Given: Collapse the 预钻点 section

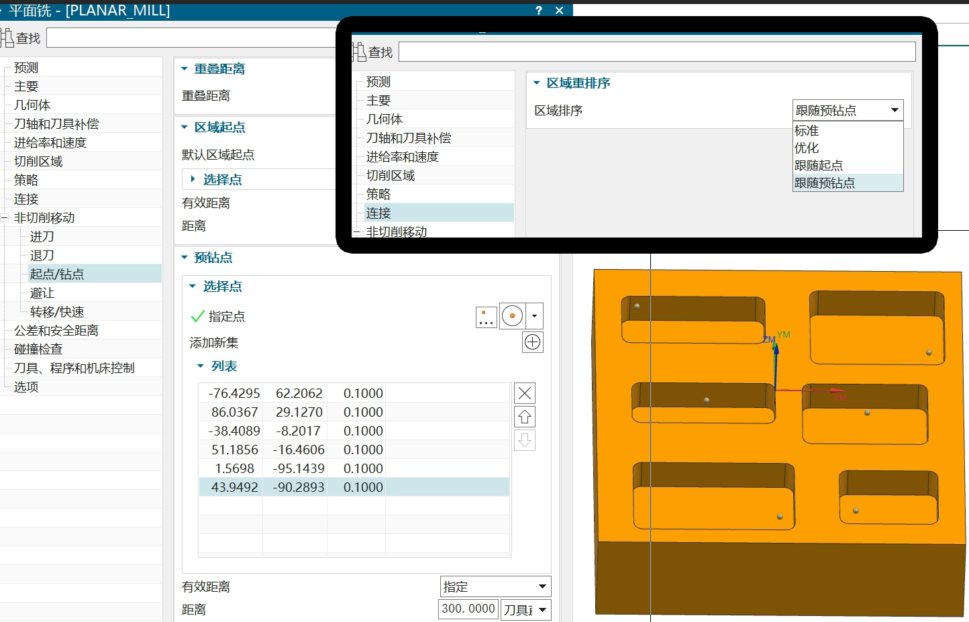Looking at the screenshot, I should [x=185, y=257].
